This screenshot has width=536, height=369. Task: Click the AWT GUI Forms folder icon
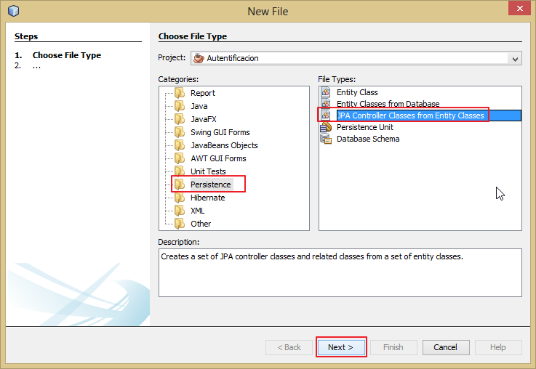[x=180, y=158]
